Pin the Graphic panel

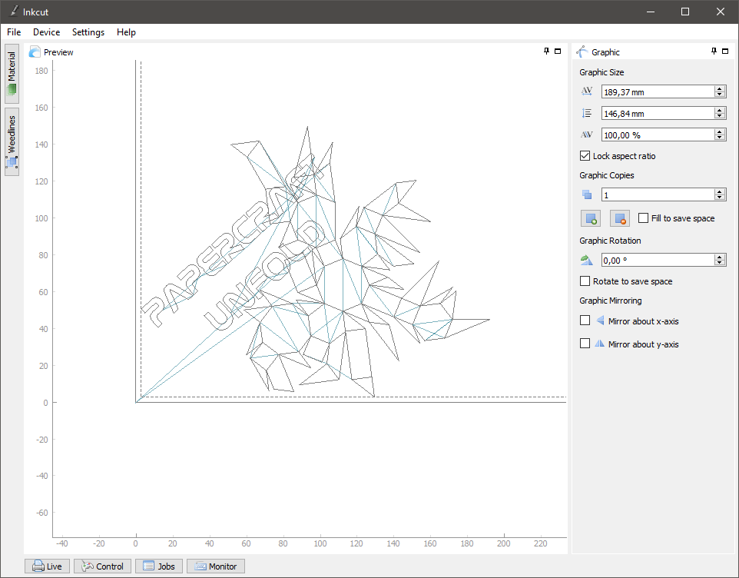[x=714, y=51]
